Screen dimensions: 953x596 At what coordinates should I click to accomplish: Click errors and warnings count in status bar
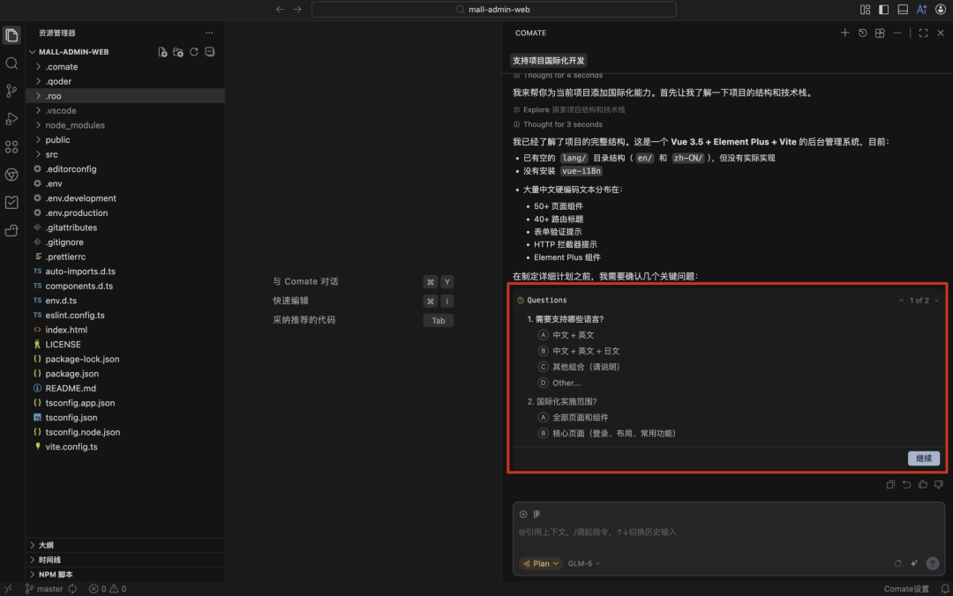(x=108, y=589)
